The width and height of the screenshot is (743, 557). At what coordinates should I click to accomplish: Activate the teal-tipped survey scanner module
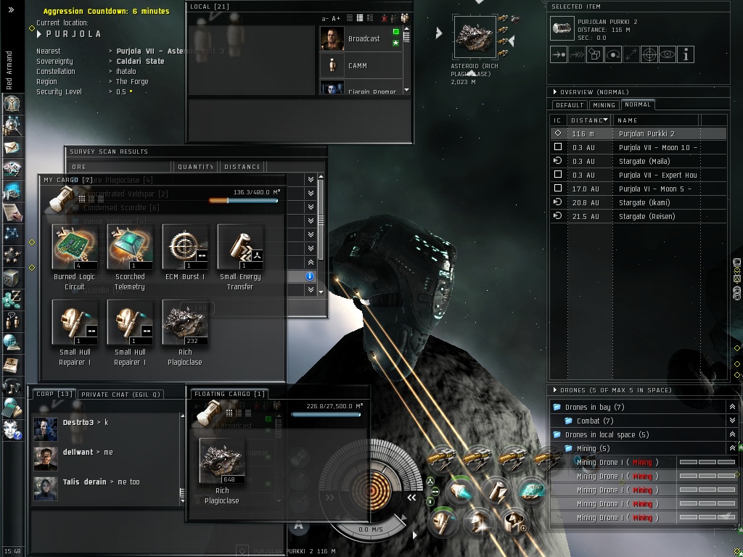click(459, 491)
